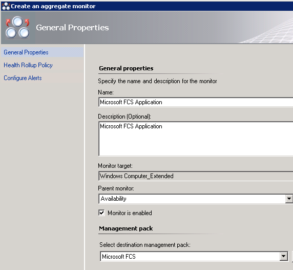This screenshot has width=293, height=270.
Task: Click the Monitor target field showing Windows Computer_Extended
Action: (196, 176)
